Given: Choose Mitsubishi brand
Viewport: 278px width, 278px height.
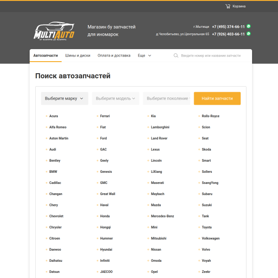Looking at the screenshot, I should pyautogui.click(x=158, y=239).
